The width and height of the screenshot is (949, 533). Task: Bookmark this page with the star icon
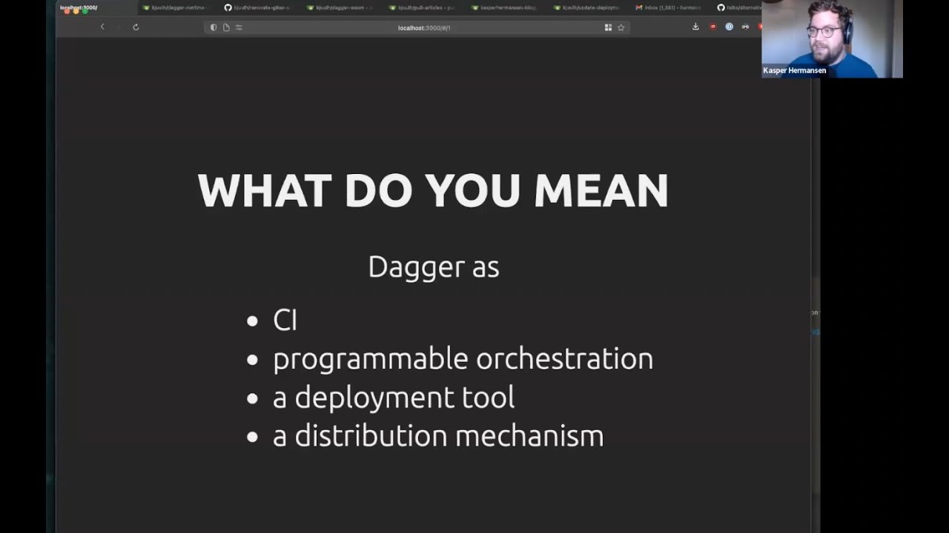(621, 27)
